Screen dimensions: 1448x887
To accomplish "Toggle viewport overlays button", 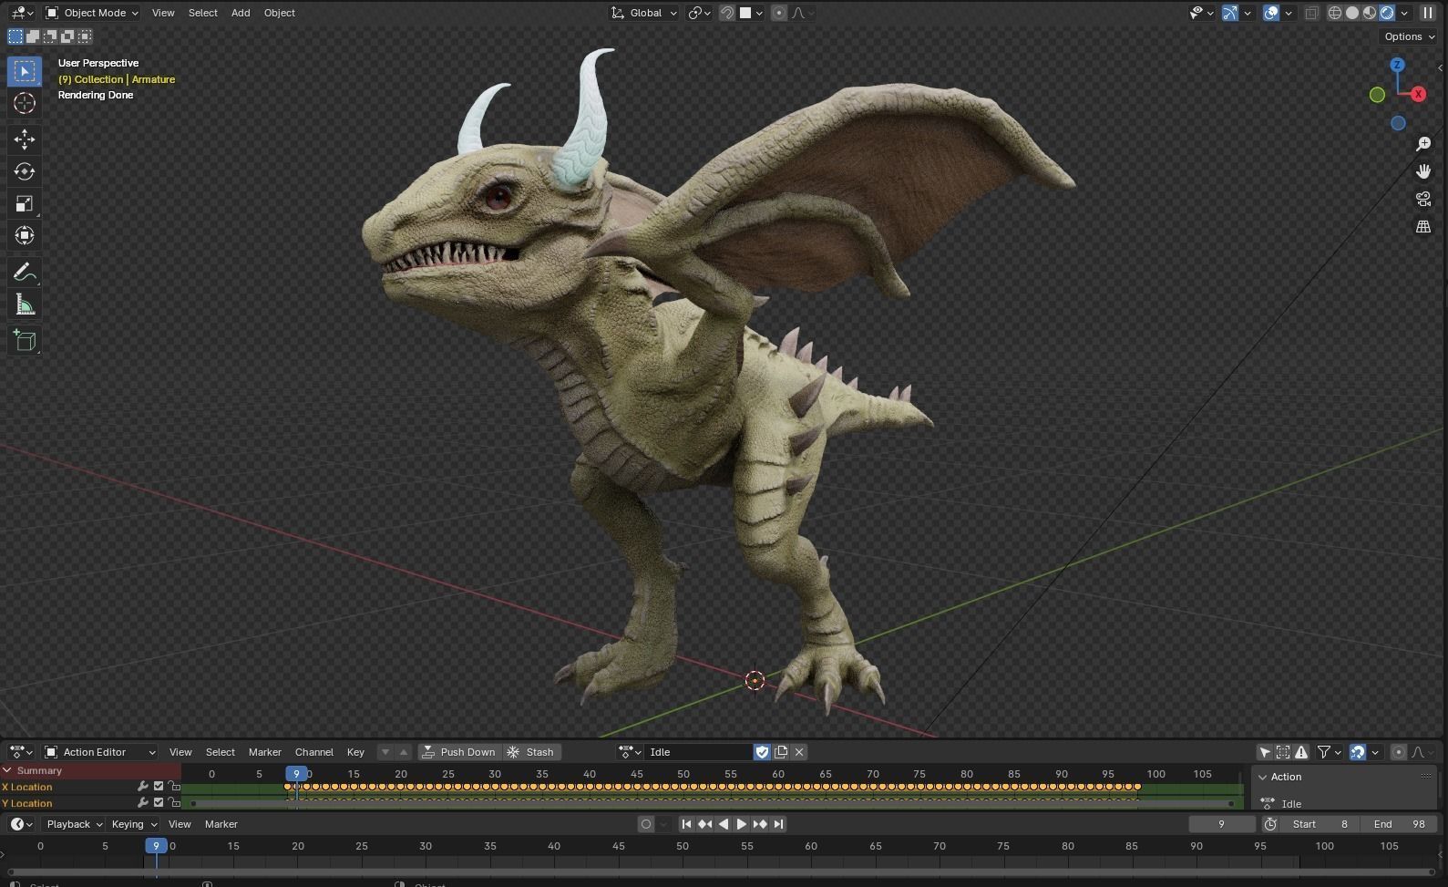I will click(1271, 13).
